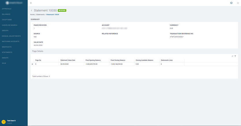241x126 pixels.
Task: Toggle the hamburger sidebar menu
Action: (x=31, y=3)
